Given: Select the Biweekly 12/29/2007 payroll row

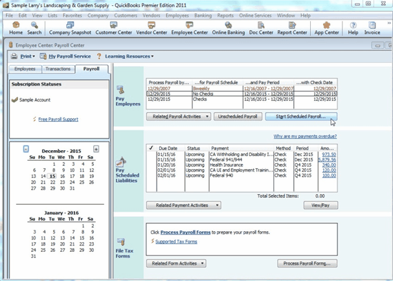Looking at the screenshot, I should pos(242,89).
